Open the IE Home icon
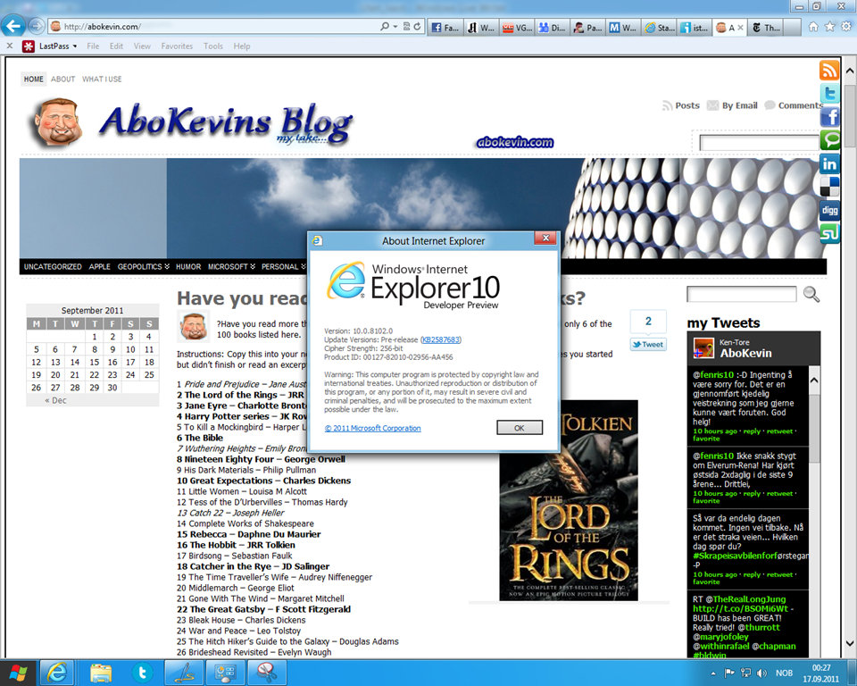857x686 pixels. click(813, 27)
